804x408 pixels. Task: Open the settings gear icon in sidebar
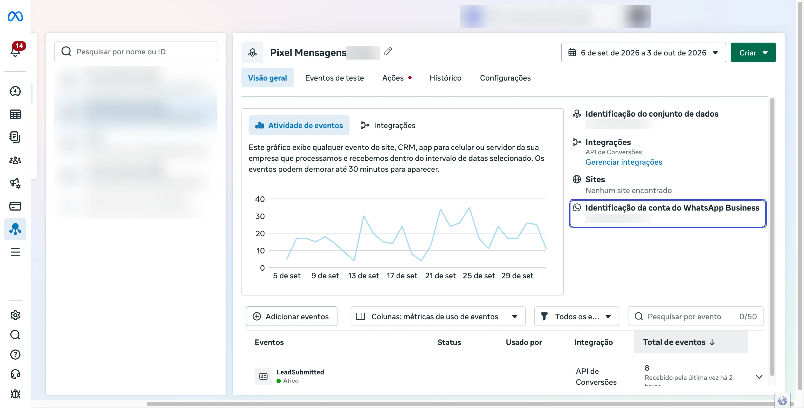tap(15, 315)
